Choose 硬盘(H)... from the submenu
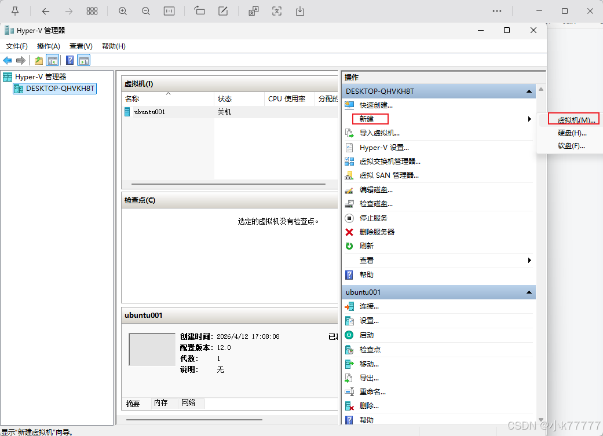 [572, 133]
